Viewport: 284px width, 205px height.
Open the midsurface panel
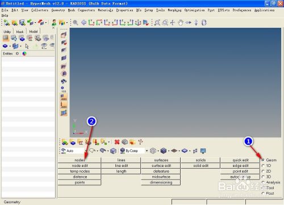(161, 177)
